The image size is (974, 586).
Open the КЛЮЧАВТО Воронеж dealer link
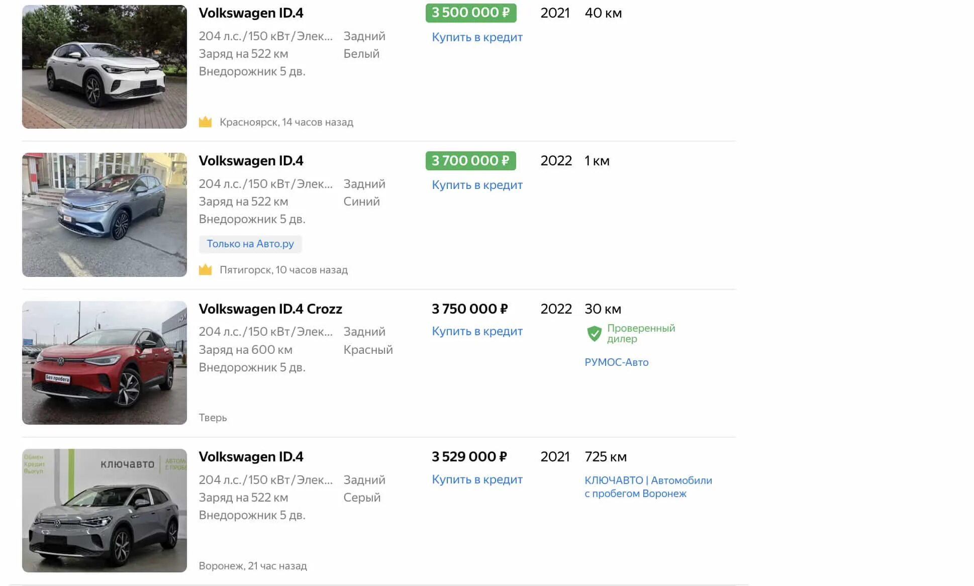point(648,486)
